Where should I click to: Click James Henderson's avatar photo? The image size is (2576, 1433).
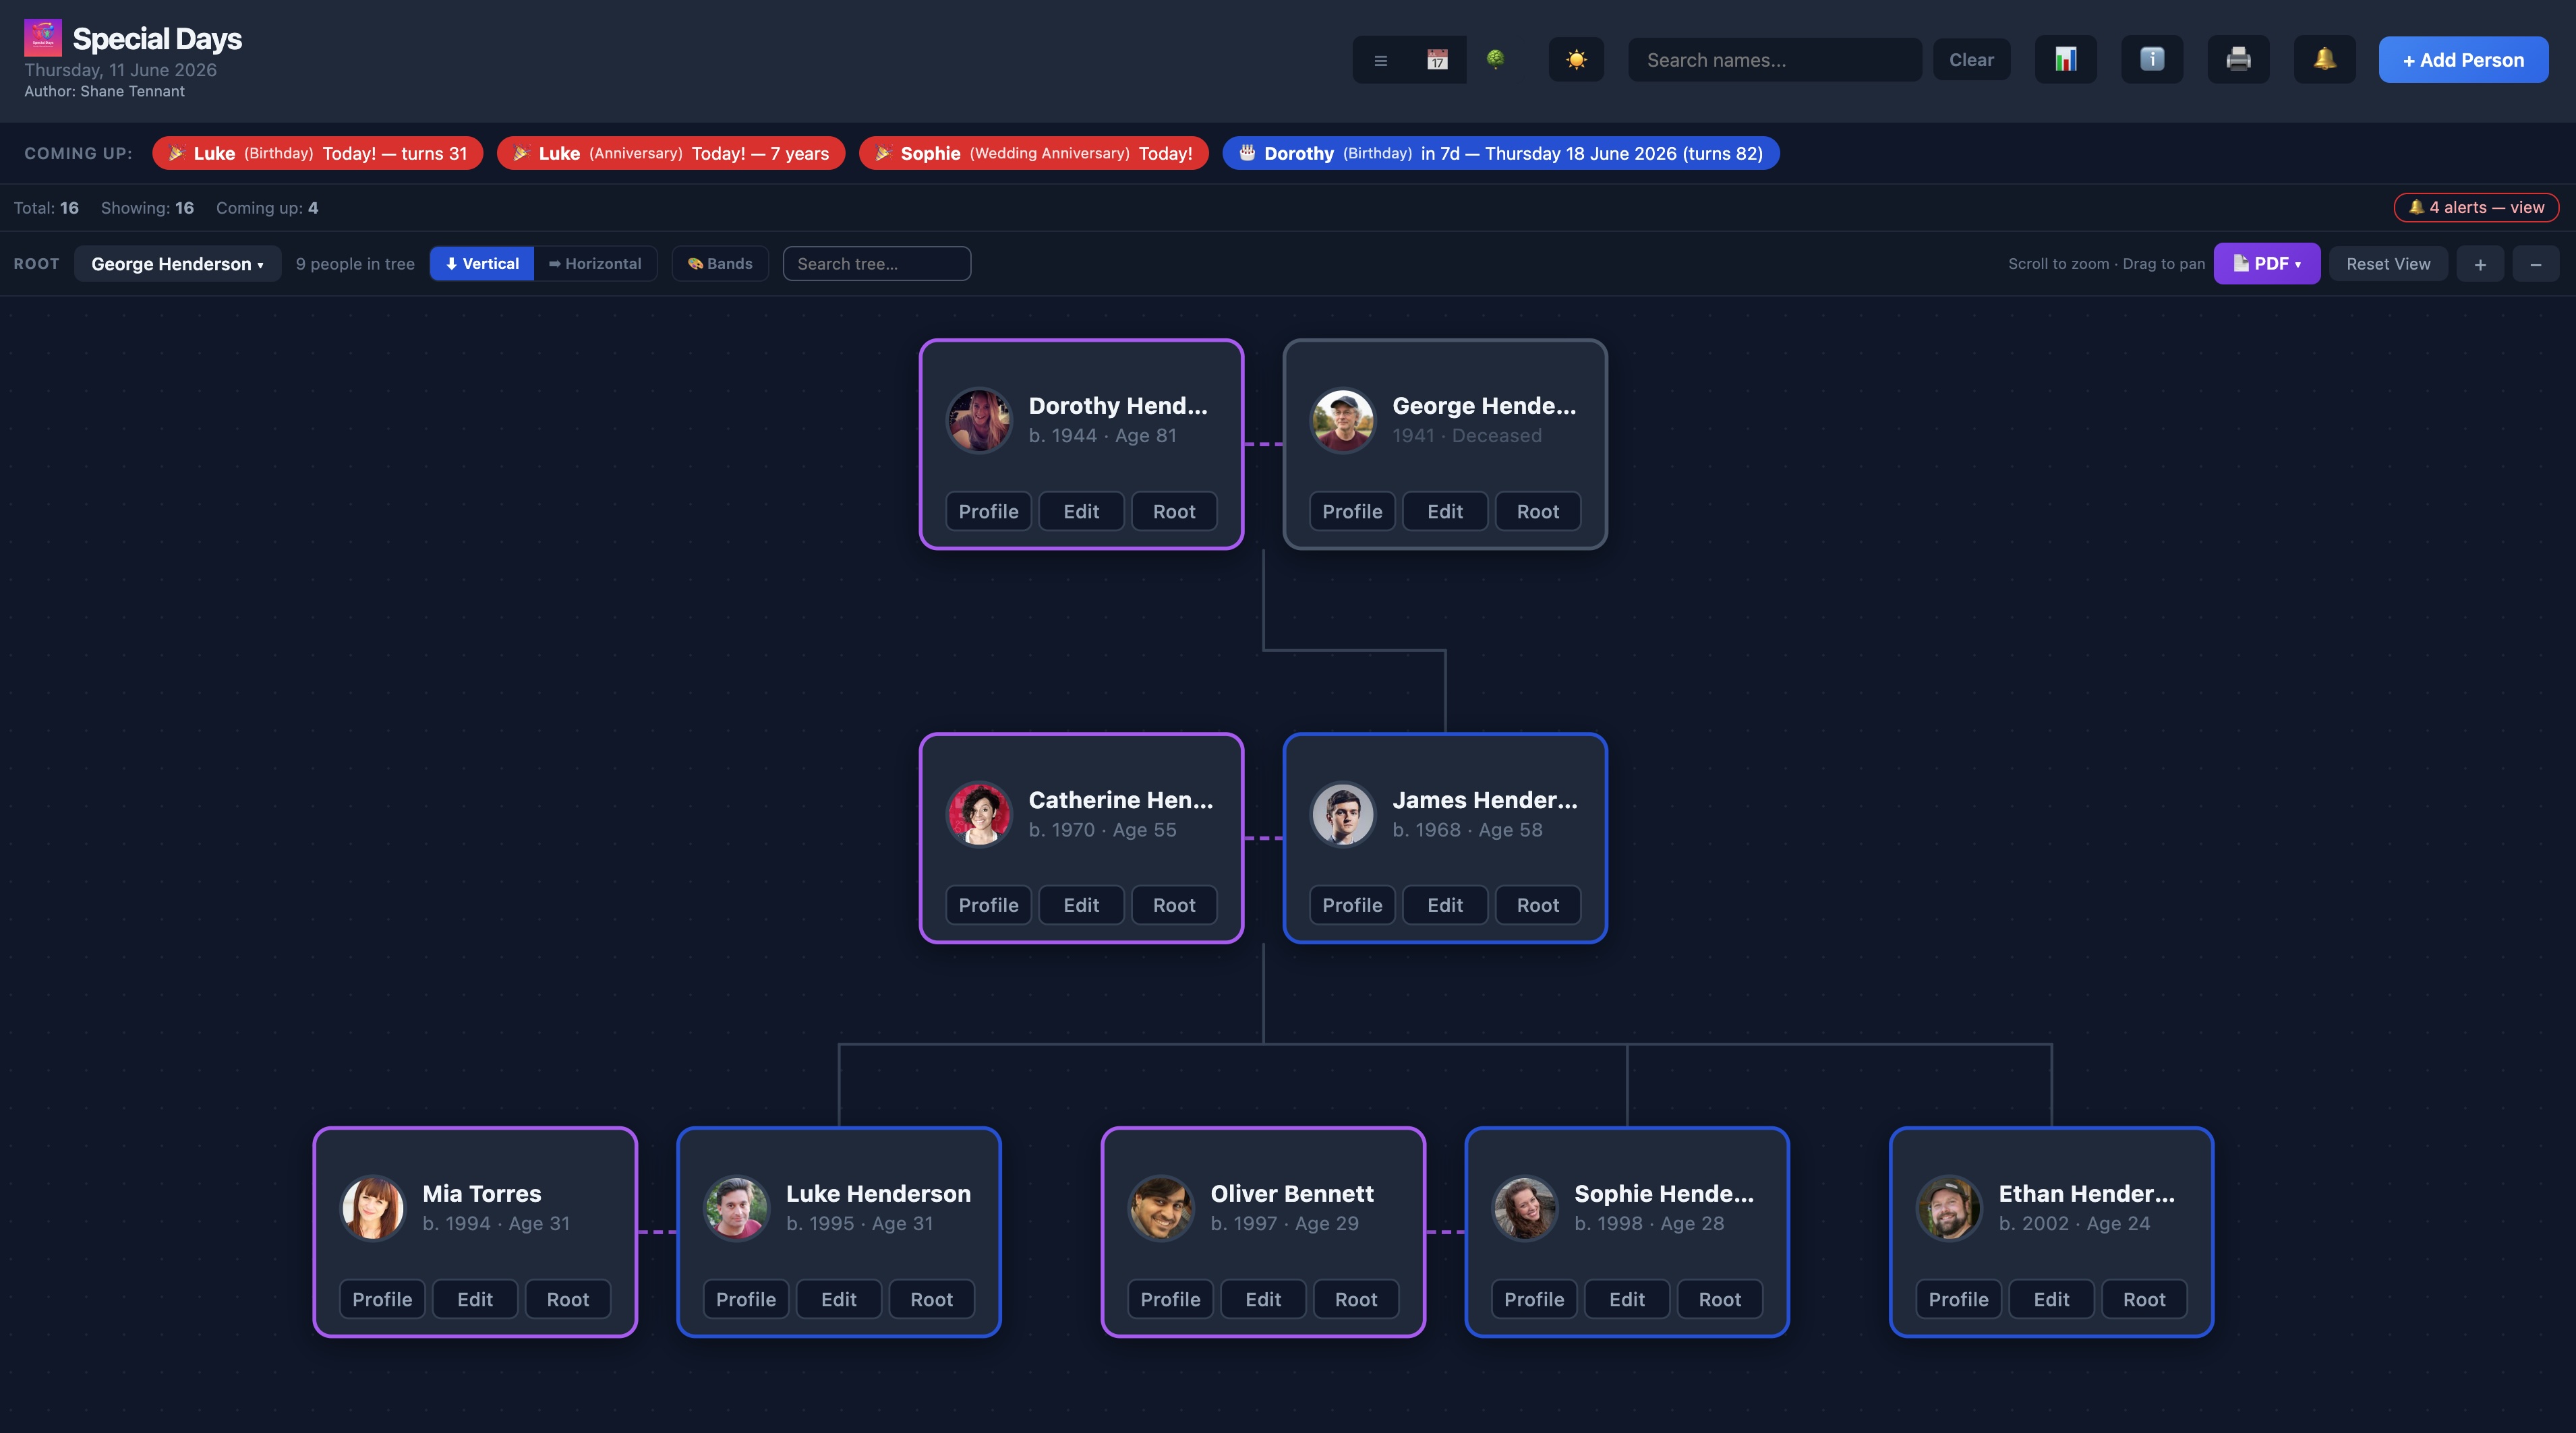coord(1343,814)
